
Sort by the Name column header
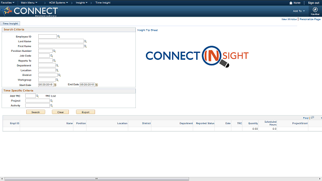69,123
